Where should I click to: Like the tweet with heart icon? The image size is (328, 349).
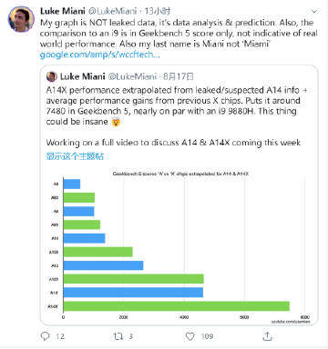click(190, 336)
